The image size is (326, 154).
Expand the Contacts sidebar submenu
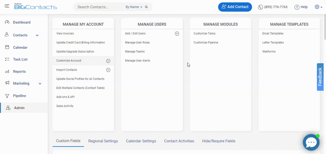[37, 36]
